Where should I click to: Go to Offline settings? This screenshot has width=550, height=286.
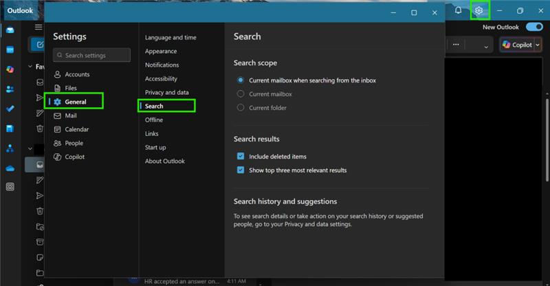point(154,120)
